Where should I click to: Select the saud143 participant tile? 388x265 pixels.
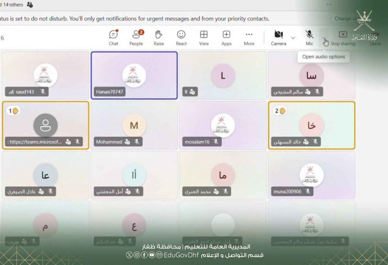pyautogui.click(x=45, y=75)
